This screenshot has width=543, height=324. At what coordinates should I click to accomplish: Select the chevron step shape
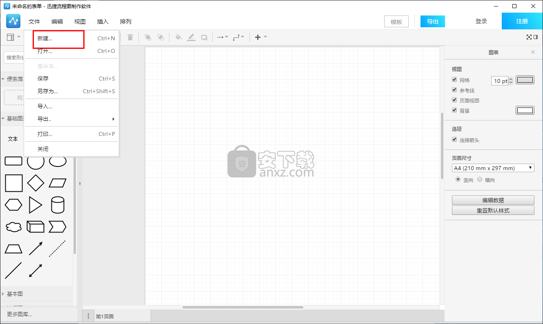pos(58,227)
